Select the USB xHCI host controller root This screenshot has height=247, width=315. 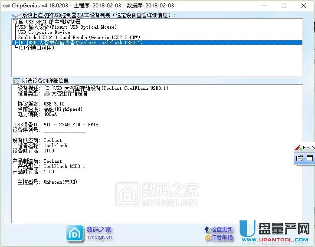[x=46, y=22]
